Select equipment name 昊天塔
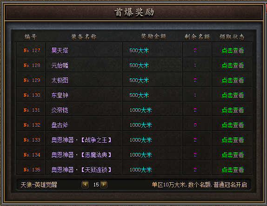267x206 pixels. click(x=60, y=50)
